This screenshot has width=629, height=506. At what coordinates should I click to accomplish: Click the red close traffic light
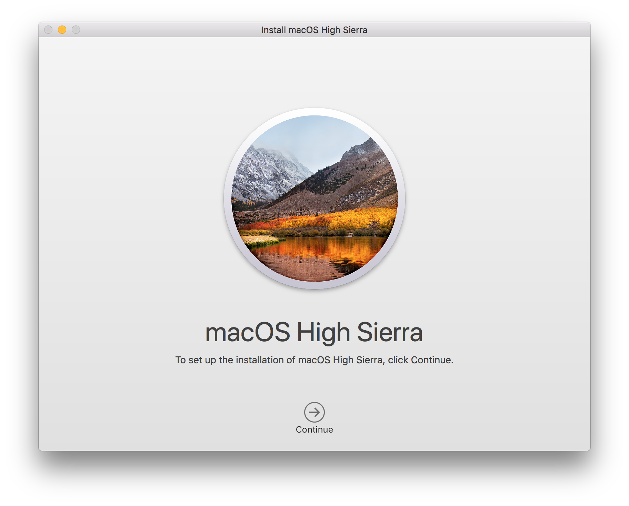coord(48,30)
